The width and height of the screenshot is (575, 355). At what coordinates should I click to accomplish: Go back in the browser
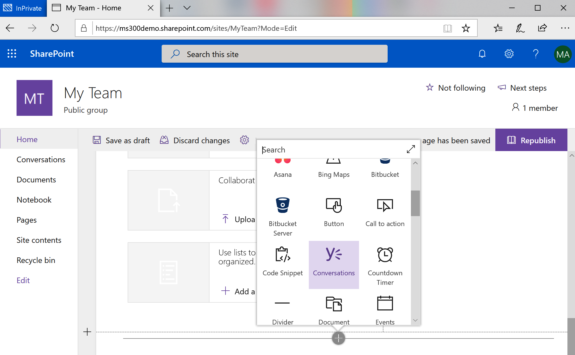10,28
